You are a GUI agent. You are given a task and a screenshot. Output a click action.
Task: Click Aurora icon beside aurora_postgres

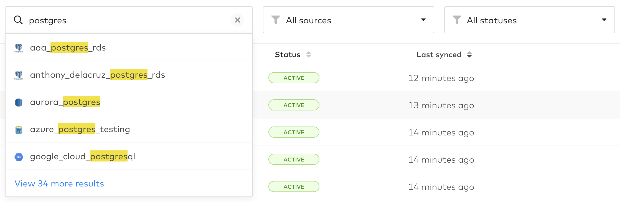tap(19, 102)
